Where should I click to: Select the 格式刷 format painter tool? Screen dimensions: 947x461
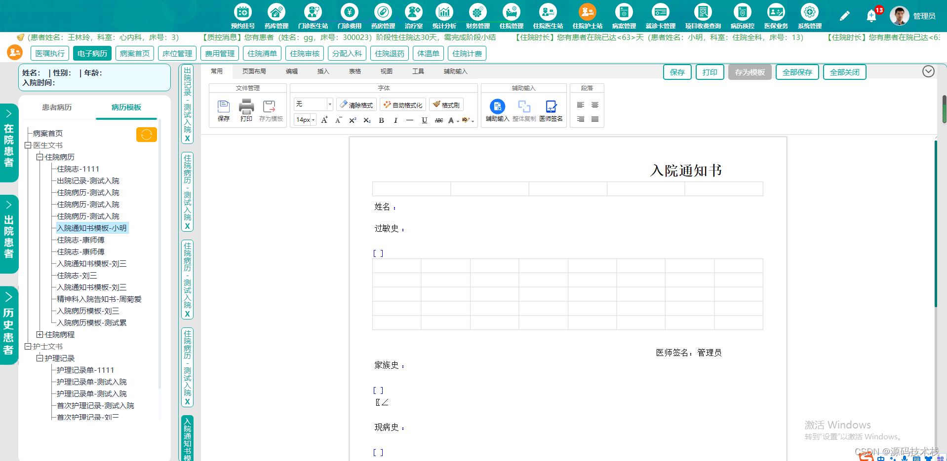(446, 104)
